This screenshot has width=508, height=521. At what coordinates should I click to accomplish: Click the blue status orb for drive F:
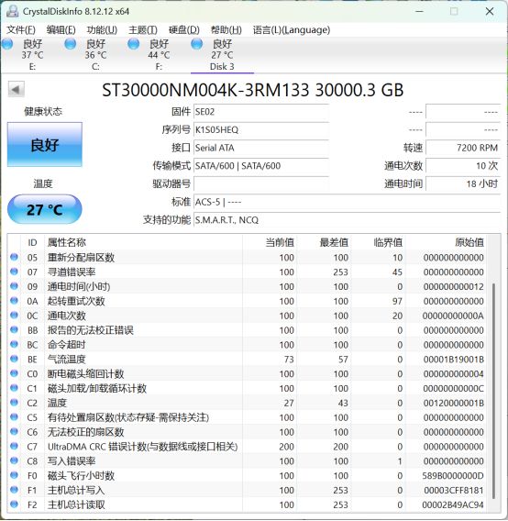coord(134,44)
